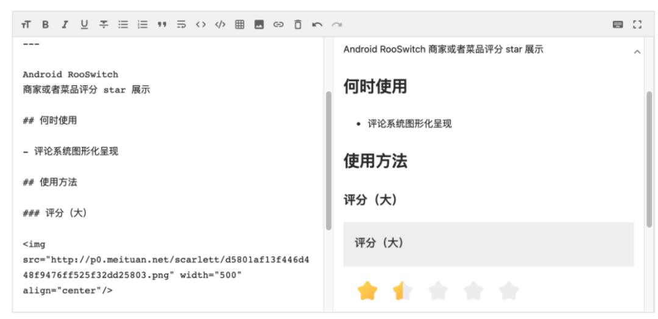Click '## 使用方法' line in editor
The height and width of the screenshot is (319, 658).
point(50,182)
